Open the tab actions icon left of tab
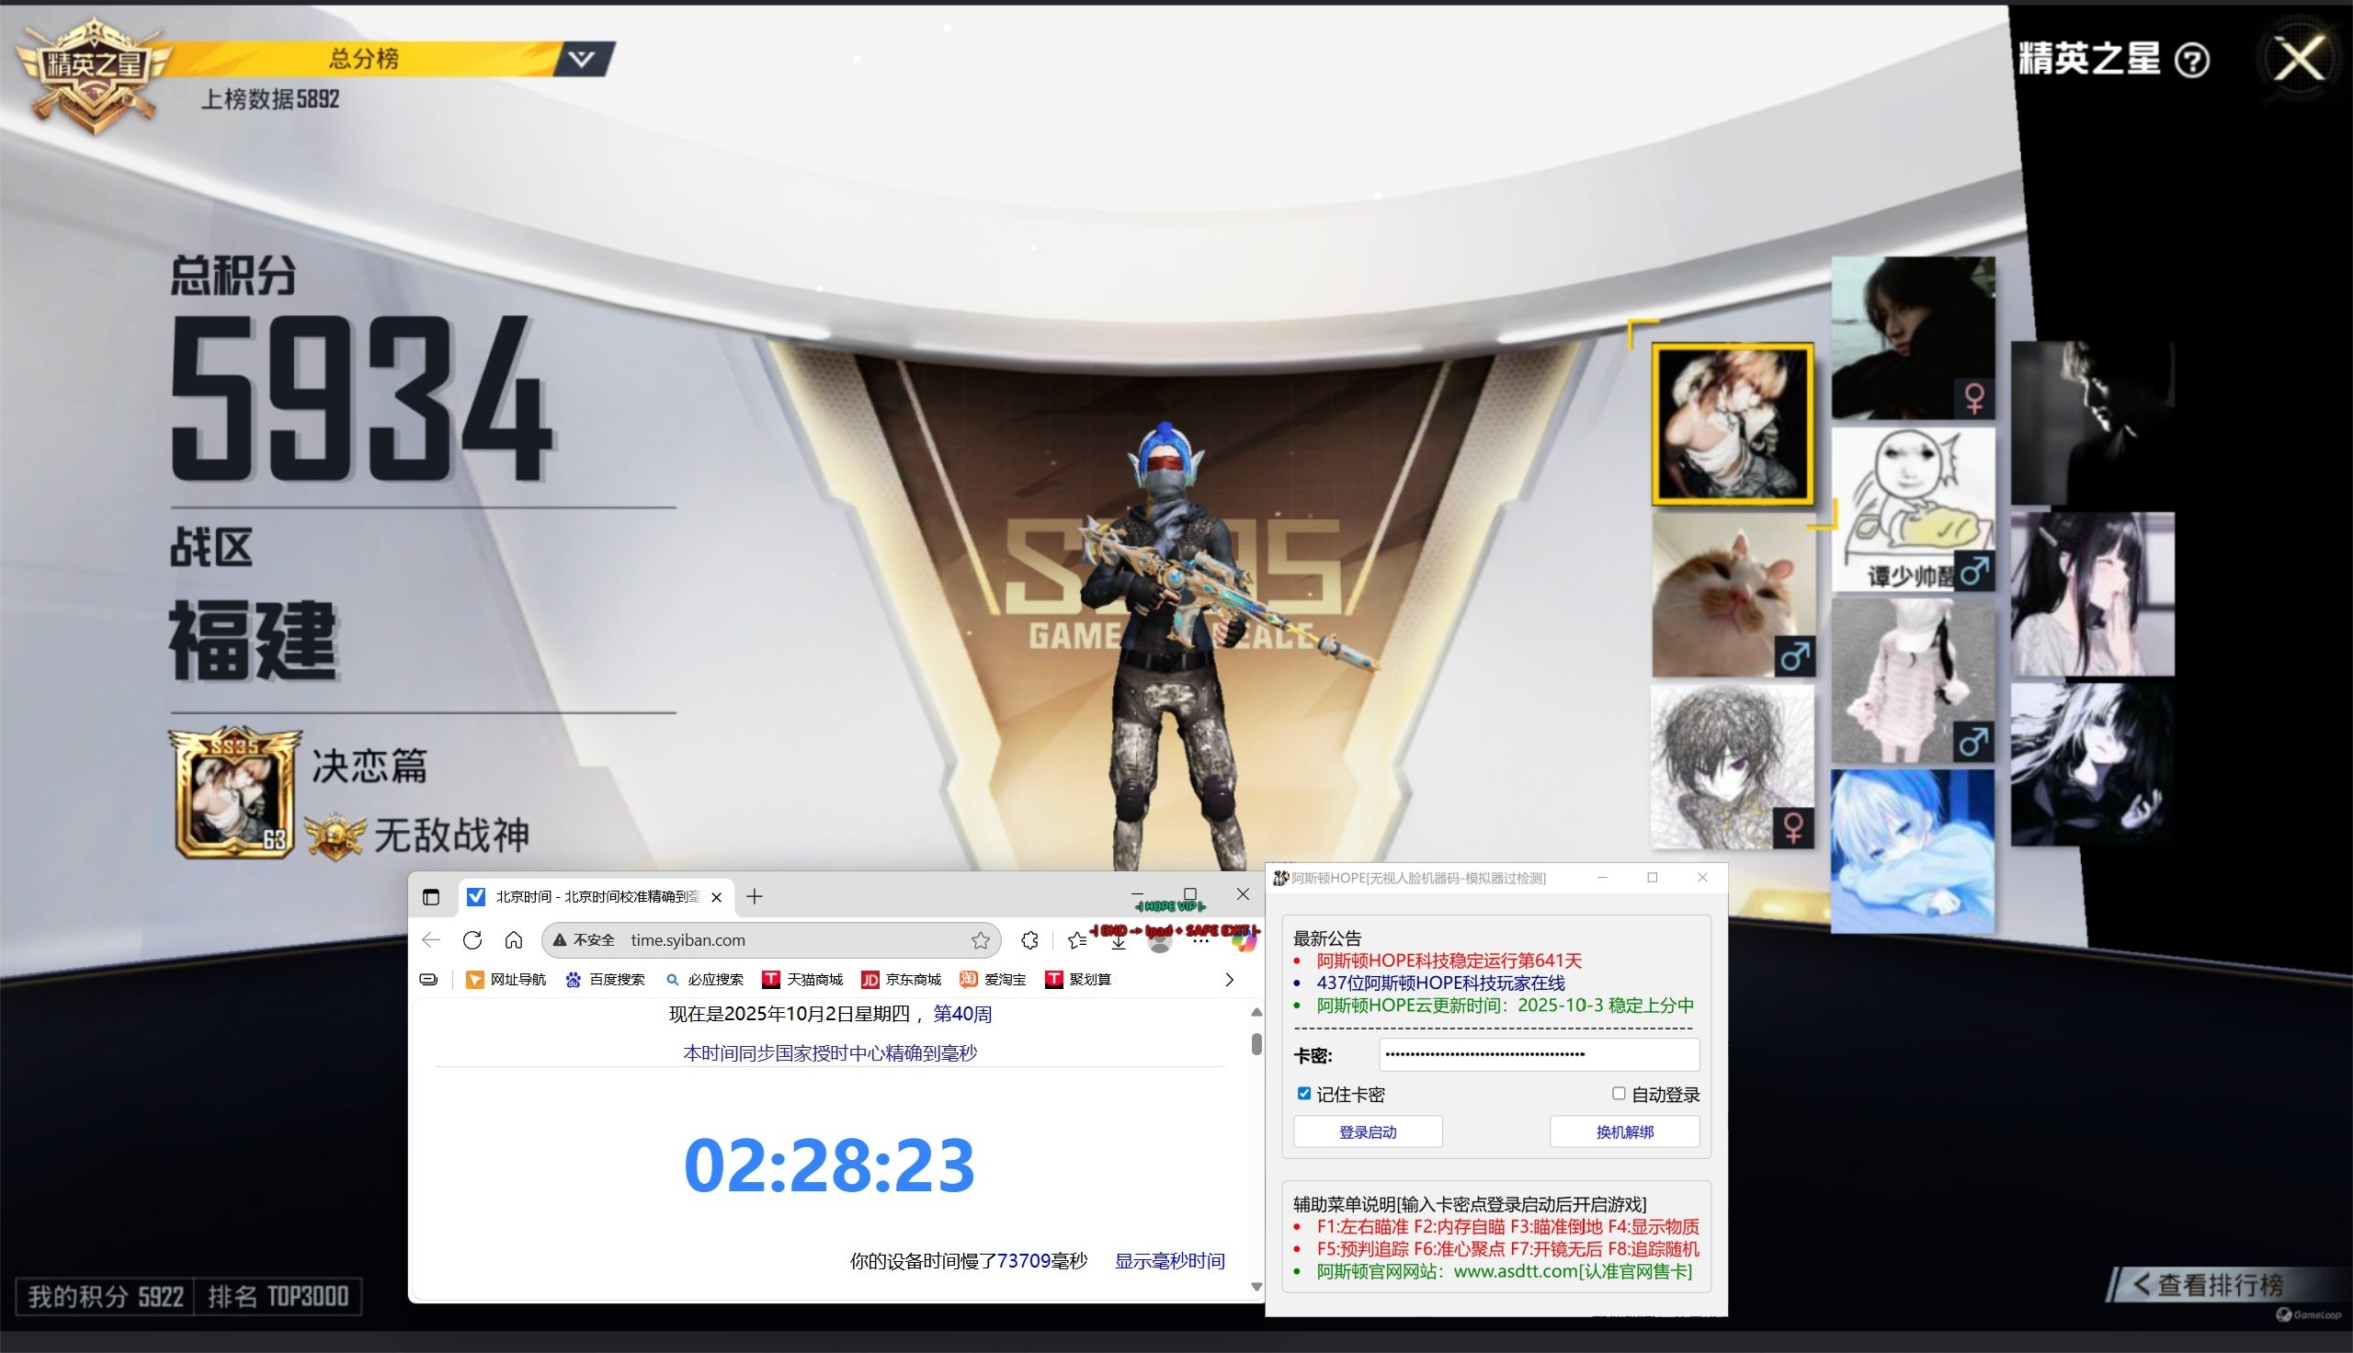The height and width of the screenshot is (1353, 2353). (431, 897)
